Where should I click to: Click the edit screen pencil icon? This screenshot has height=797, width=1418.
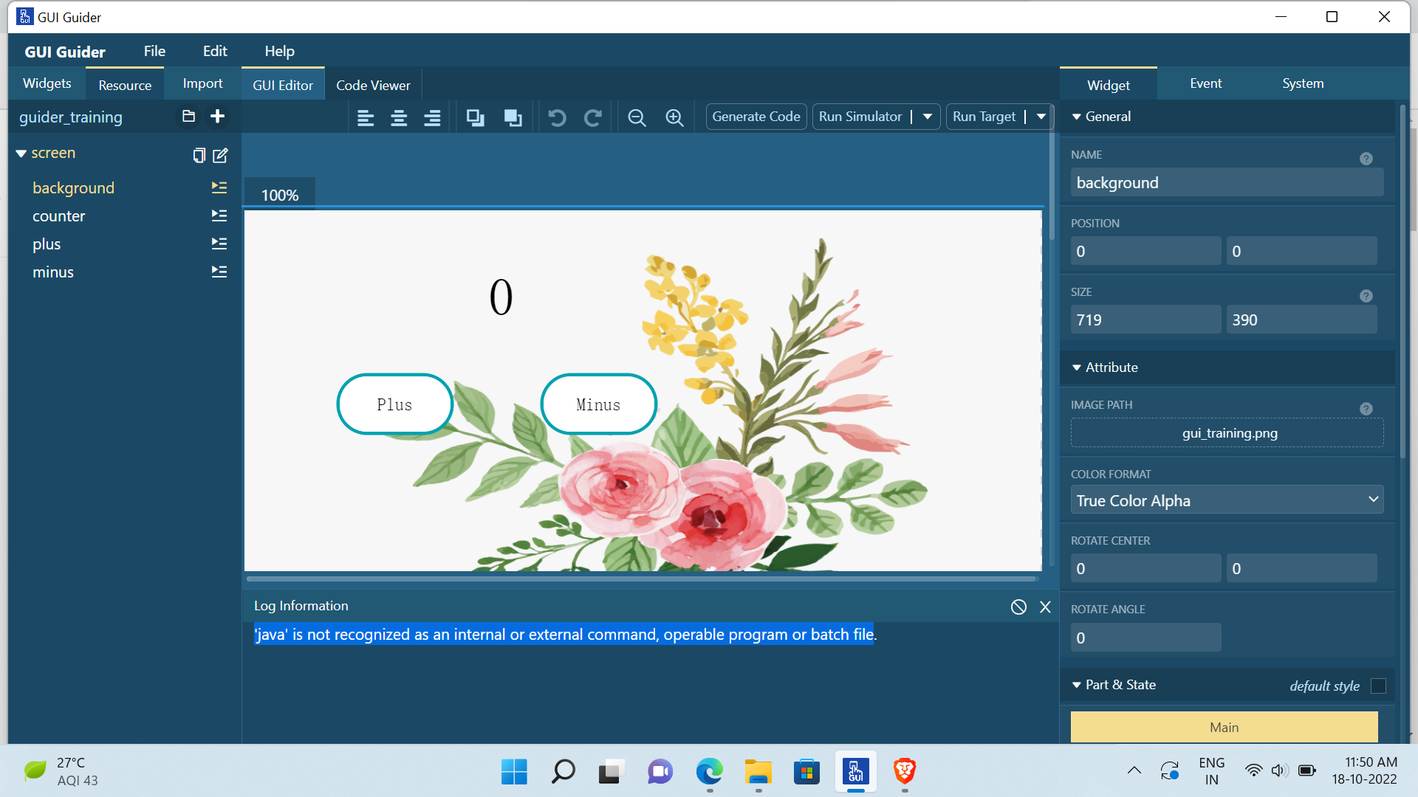(x=220, y=155)
